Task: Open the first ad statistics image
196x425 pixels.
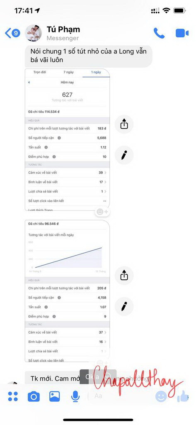Action: tap(68, 139)
